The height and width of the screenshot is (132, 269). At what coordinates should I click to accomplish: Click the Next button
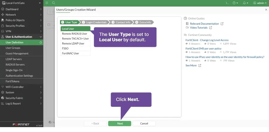tap(120, 124)
